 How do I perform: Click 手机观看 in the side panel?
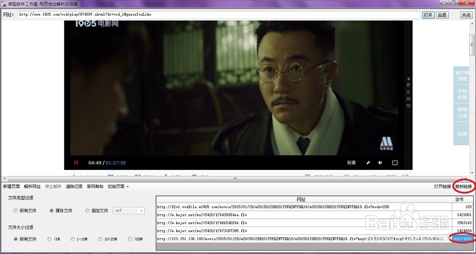click(x=462, y=94)
